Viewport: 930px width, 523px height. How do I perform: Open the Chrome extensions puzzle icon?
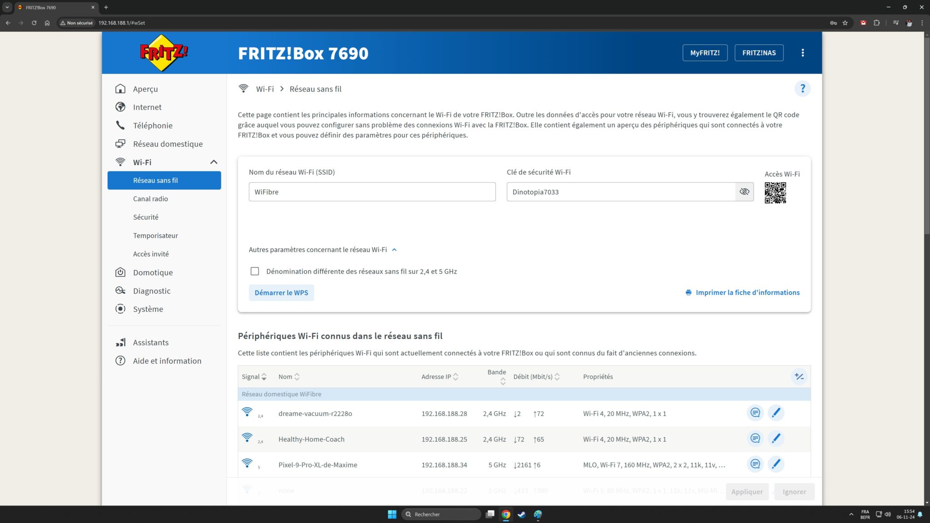tap(876, 23)
